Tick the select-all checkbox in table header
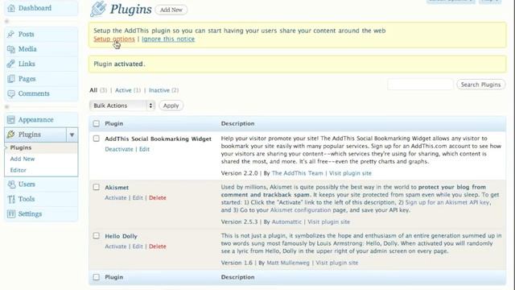The image size is (515, 290). [x=97, y=123]
